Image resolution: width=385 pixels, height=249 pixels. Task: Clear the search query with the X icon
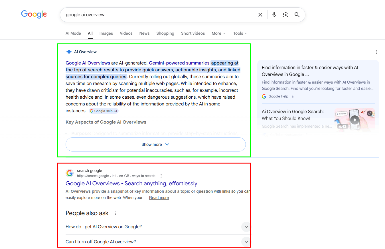(x=260, y=14)
